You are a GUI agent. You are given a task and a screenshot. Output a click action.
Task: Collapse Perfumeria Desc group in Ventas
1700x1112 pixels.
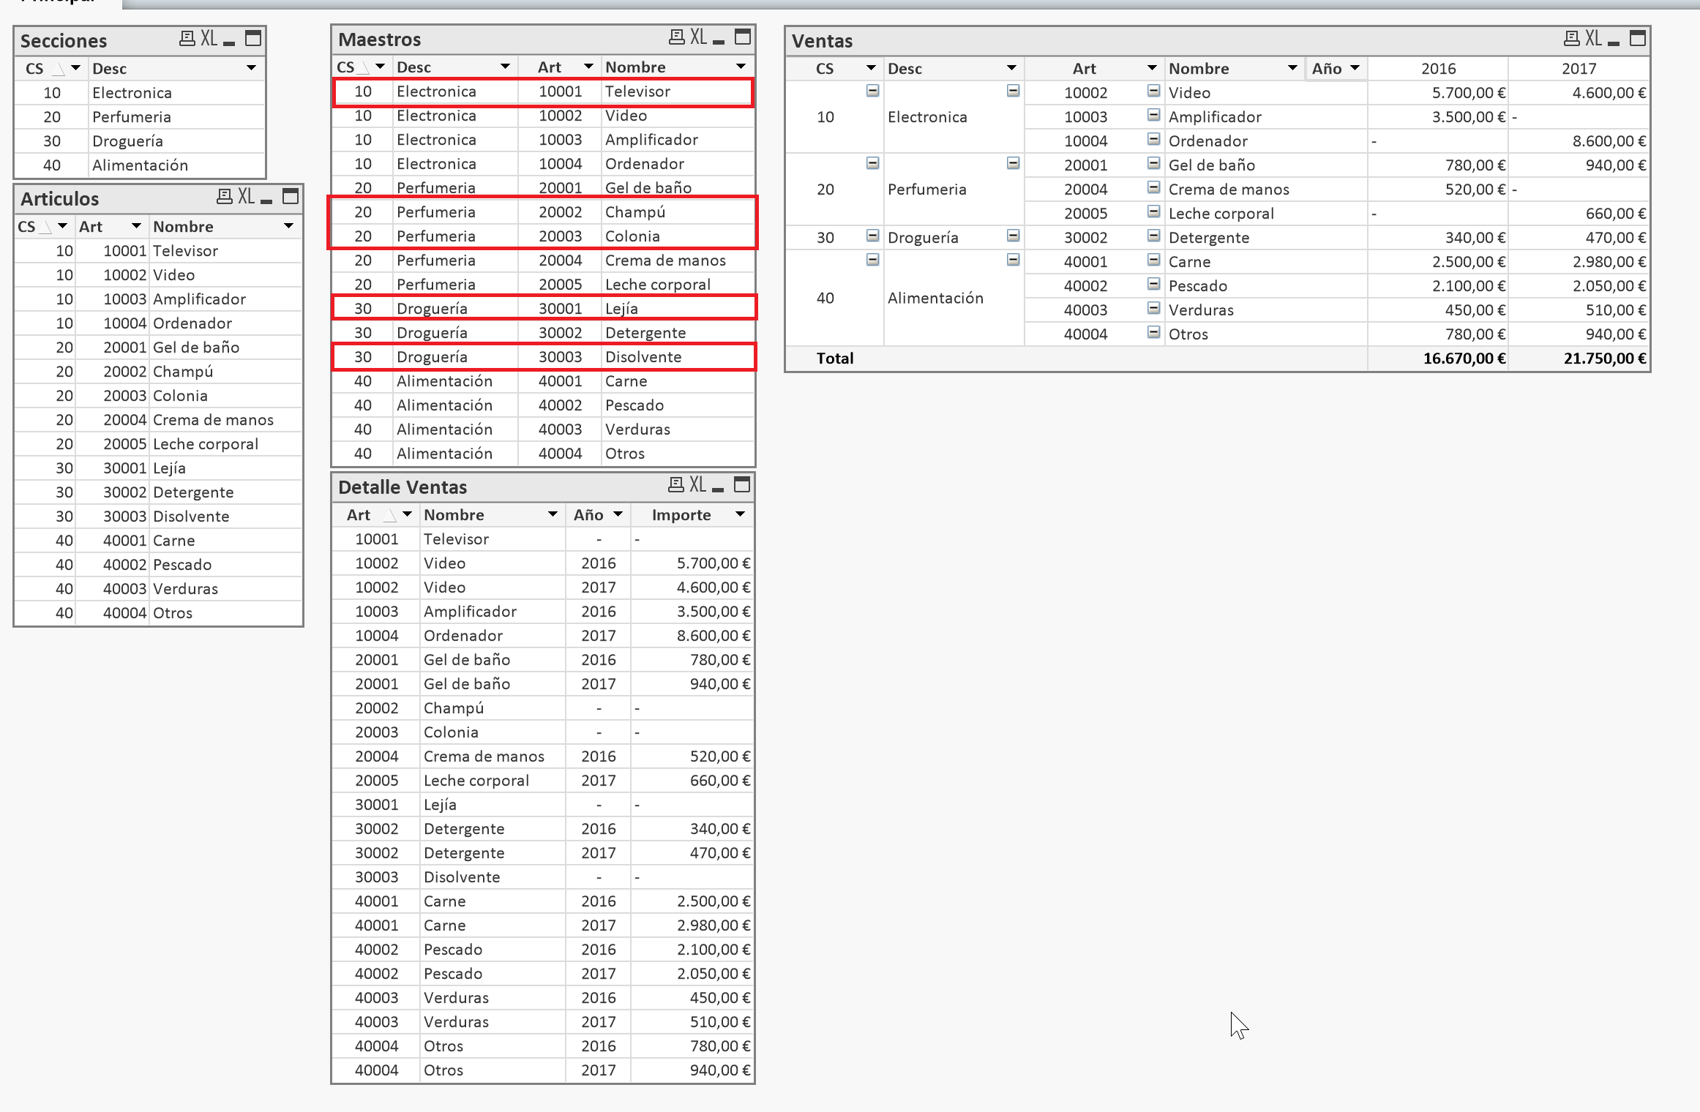coord(1013,163)
